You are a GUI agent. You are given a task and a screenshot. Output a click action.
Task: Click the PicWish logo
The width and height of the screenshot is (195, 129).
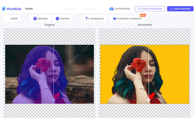11,9
